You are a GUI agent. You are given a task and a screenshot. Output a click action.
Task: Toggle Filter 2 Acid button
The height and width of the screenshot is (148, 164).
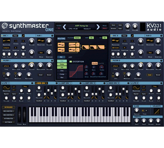[150, 75]
